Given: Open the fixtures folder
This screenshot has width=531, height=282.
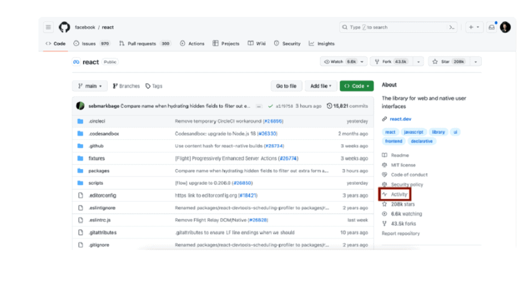Looking at the screenshot, I should tap(97, 158).
